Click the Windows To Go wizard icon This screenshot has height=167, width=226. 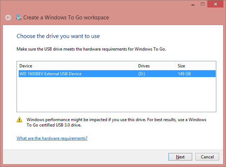coord(19,17)
